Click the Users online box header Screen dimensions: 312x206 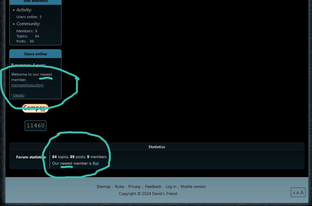35,54
